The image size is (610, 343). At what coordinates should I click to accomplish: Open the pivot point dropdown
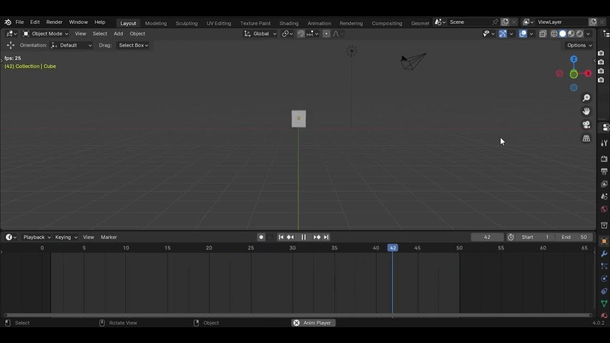coord(287,34)
